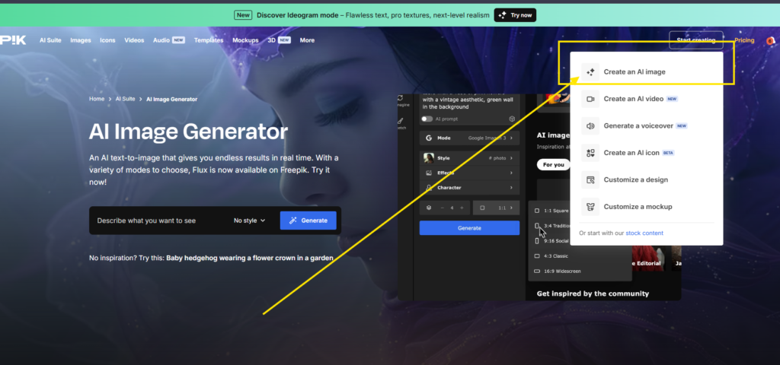This screenshot has height=365, width=780.
Task: Open the No style dropdown
Action: [x=250, y=221]
